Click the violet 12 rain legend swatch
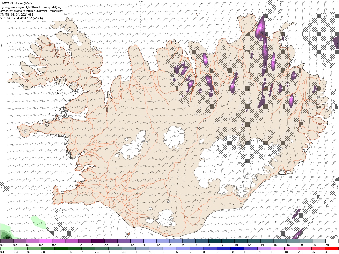 coord(251,248)
